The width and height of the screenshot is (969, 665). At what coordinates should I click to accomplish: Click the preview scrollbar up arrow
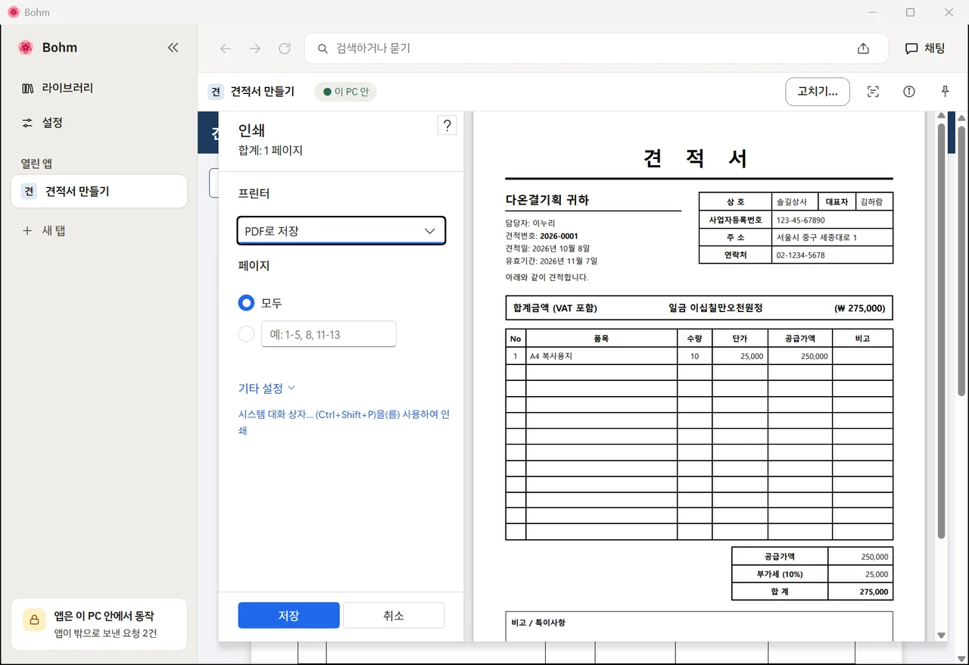[x=941, y=117]
